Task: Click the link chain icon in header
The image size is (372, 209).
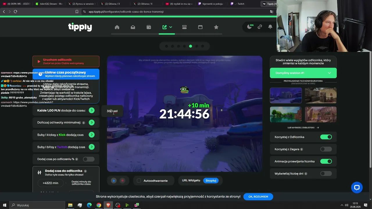Action: (260, 27)
